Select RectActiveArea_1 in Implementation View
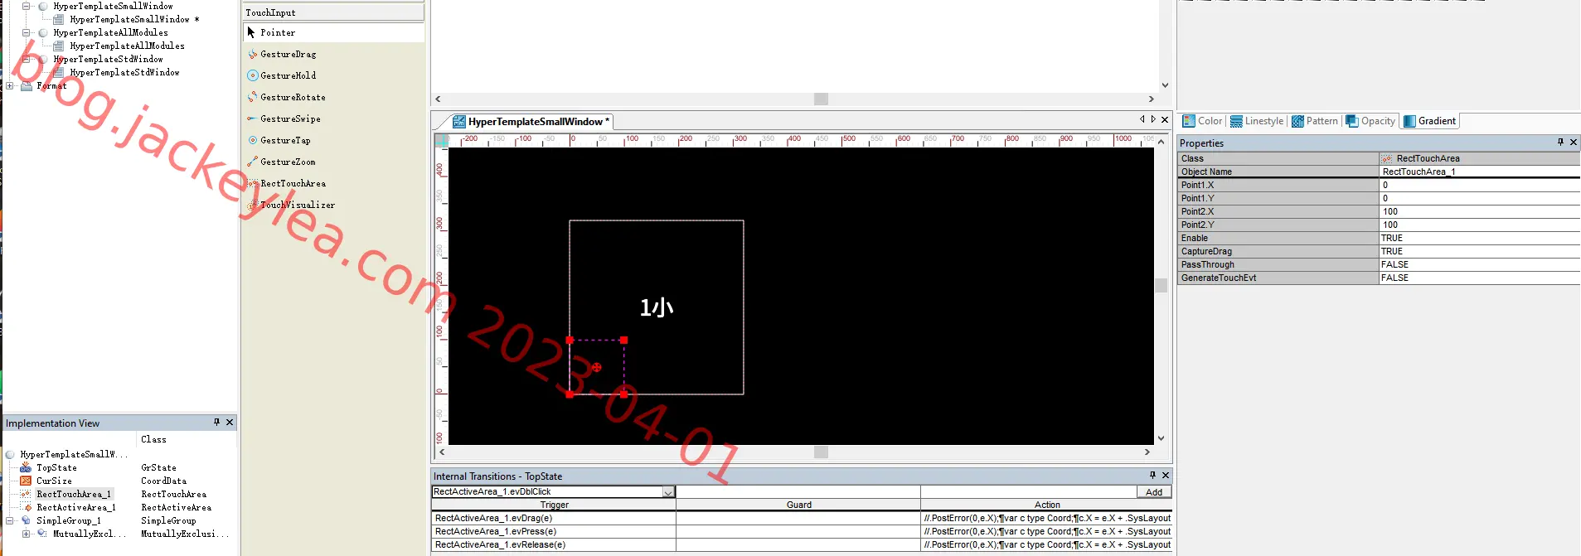Image resolution: width=1581 pixels, height=556 pixels. 76,507
